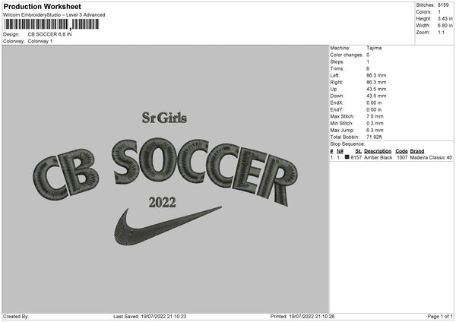Screen dimensions: 456x322
Task: Click the 'Production Worksheet' heading
Action: pyautogui.click(x=42, y=6)
